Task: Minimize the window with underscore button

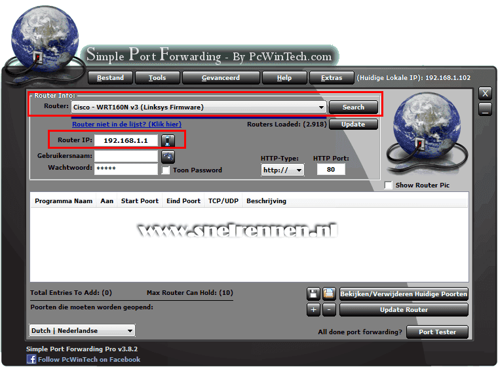Action: click(485, 109)
